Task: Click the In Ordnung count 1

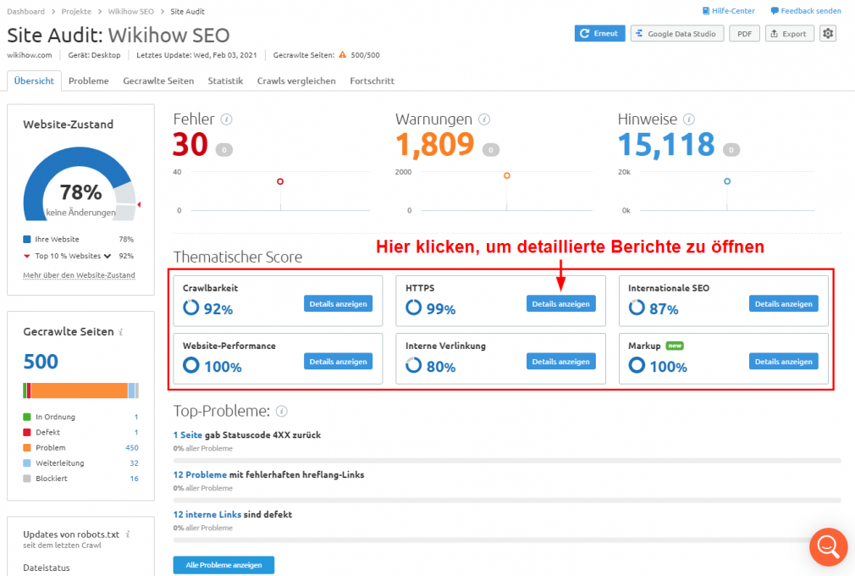Action: [136, 417]
